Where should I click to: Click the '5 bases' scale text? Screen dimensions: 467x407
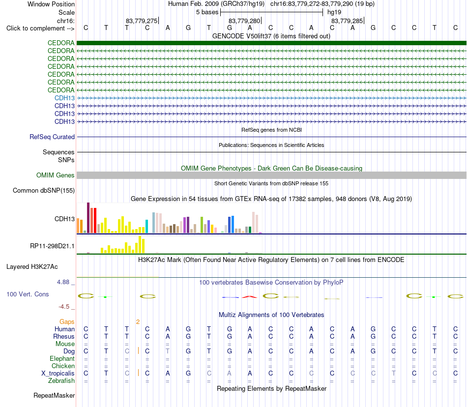pyautogui.click(x=207, y=12)
